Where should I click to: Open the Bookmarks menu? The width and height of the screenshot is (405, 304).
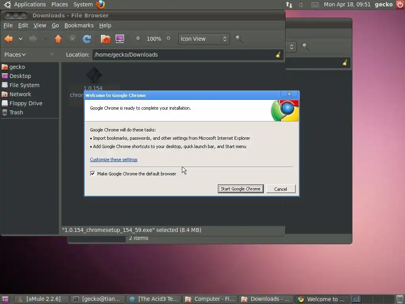[x=79, y=25]
